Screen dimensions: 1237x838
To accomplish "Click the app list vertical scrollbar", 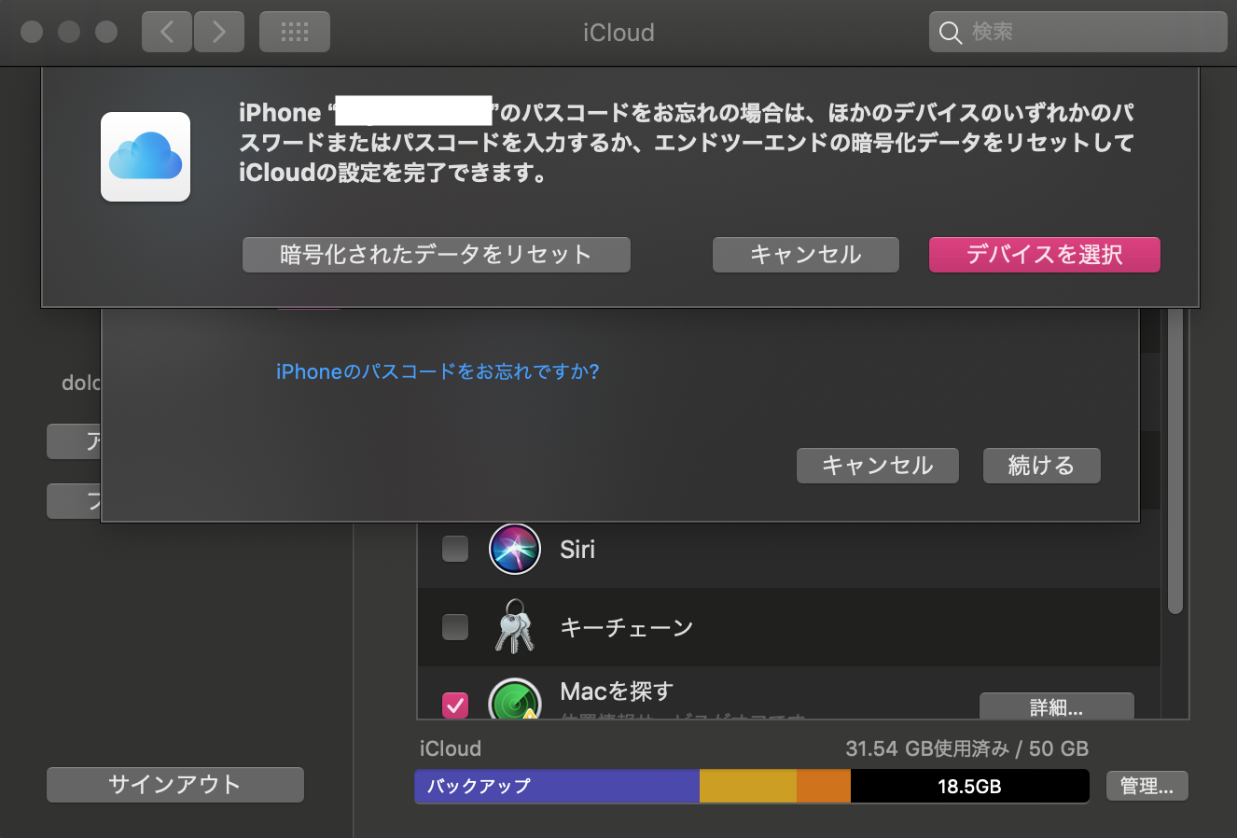I will 1175,462.
